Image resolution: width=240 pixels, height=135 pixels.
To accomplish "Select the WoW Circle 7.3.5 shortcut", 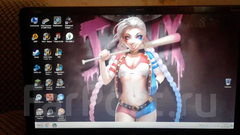I will pos(48,54).
